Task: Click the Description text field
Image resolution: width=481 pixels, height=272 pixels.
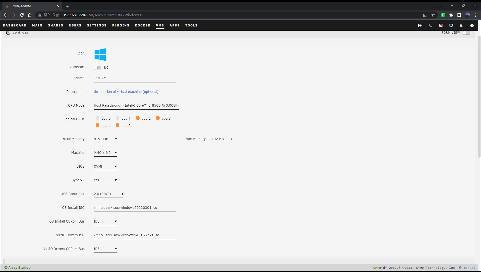Action: (135, 92)
